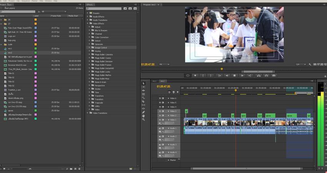Step forward one frame in the Program Monitor
Viewport: 327px width, 173px height.
(242, 75)
